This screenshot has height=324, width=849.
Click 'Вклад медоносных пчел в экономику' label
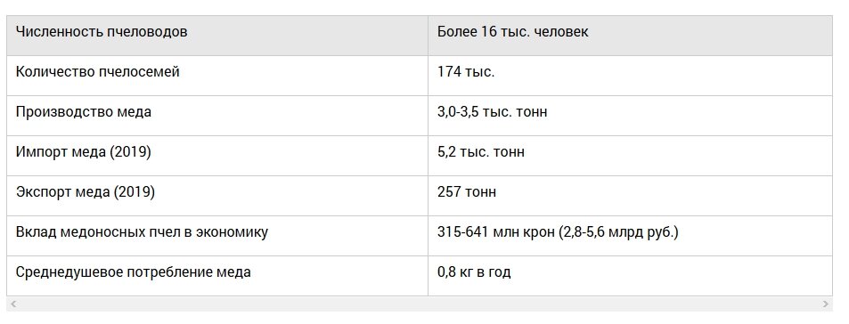pyautogui.click(x=142, y=232)
